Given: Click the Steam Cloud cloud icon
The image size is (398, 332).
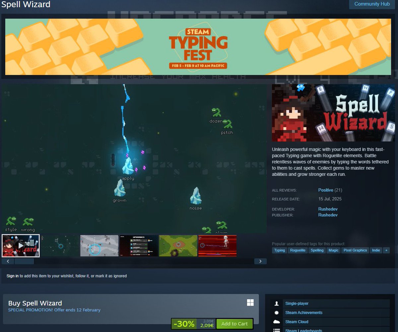Looking at the screenshot, I should pos(276,322).
